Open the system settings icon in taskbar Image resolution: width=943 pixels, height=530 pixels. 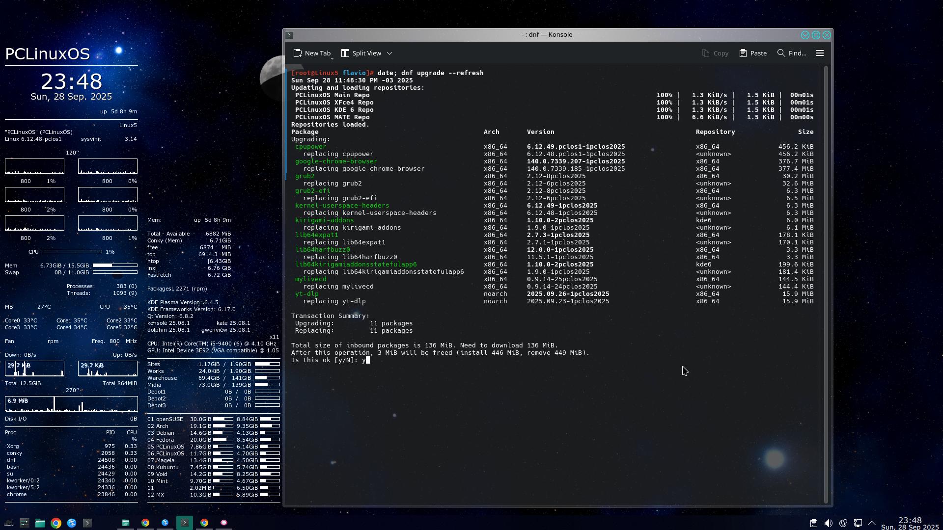coord(24,523)
